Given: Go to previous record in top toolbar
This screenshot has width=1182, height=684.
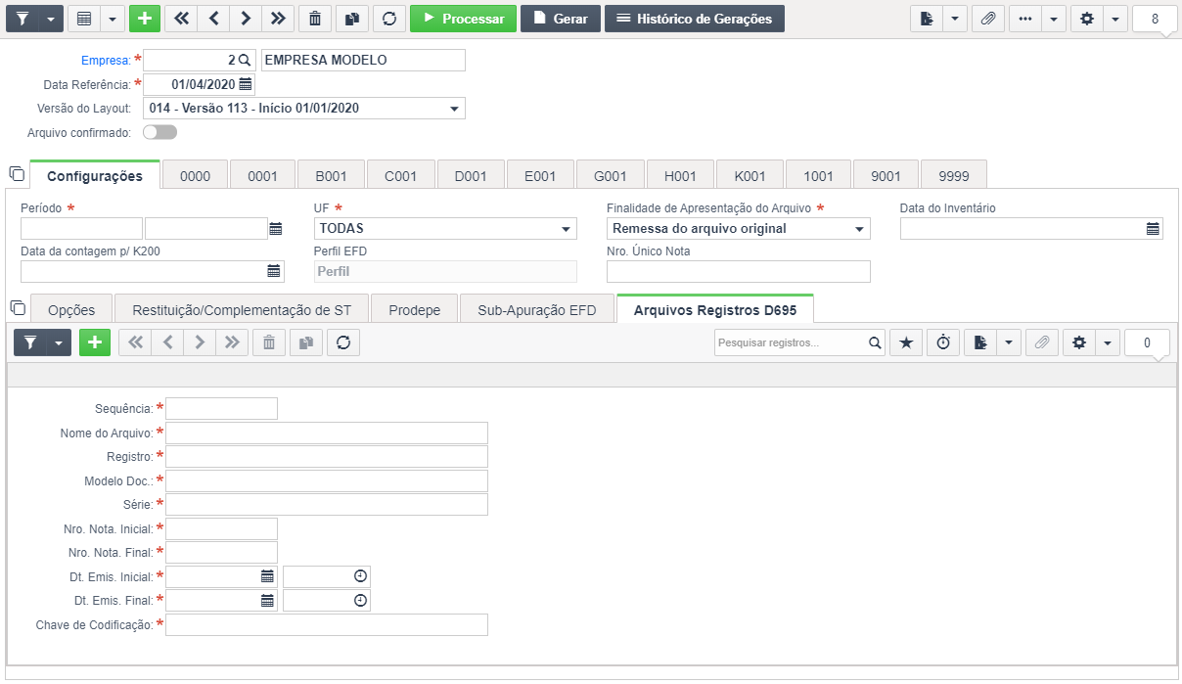Looking at the screenshot, I should pyautogui.click(x=212, y=19).
